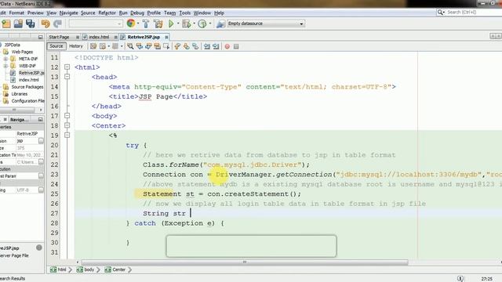Click the Open Project icon

tap(18, 23)
